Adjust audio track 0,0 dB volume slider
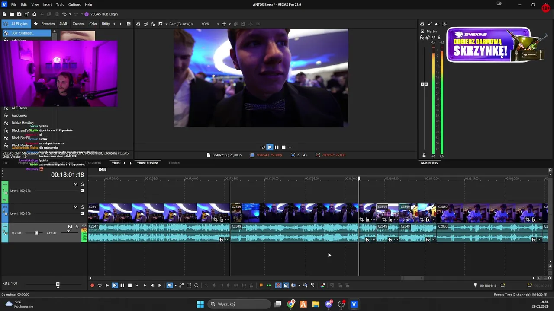This screenshot has height=311, width=554. tap(36, 233)
